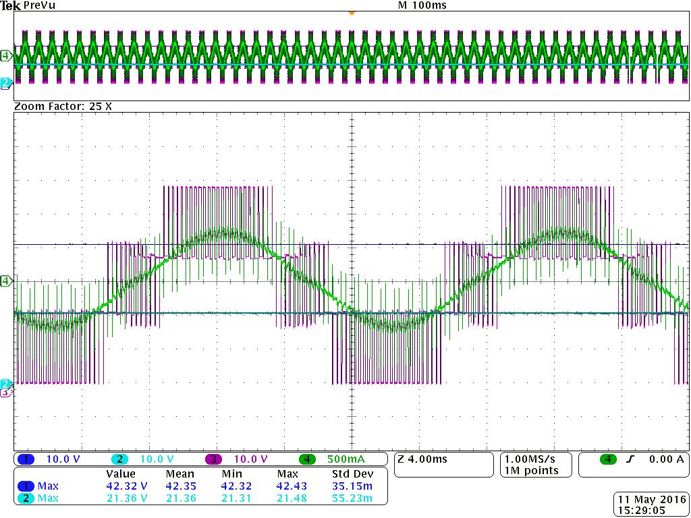This screenshot has height=518, width=691.
Task: Click channel 1 max 42.43
Action: click(x=292, y=486)
